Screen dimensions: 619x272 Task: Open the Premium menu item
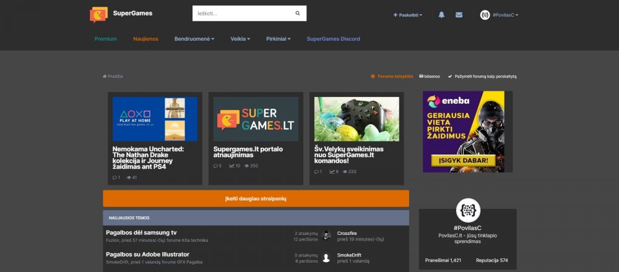[x=105, y=39]
